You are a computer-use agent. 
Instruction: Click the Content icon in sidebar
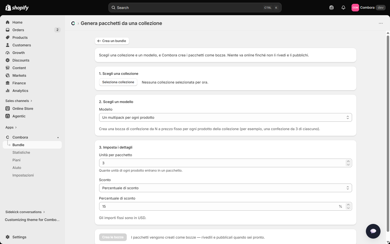click(x=8, y=68)
